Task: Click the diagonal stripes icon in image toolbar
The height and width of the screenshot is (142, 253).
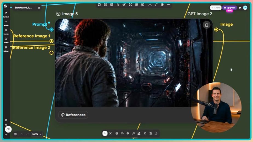Action: coord(137,5)
